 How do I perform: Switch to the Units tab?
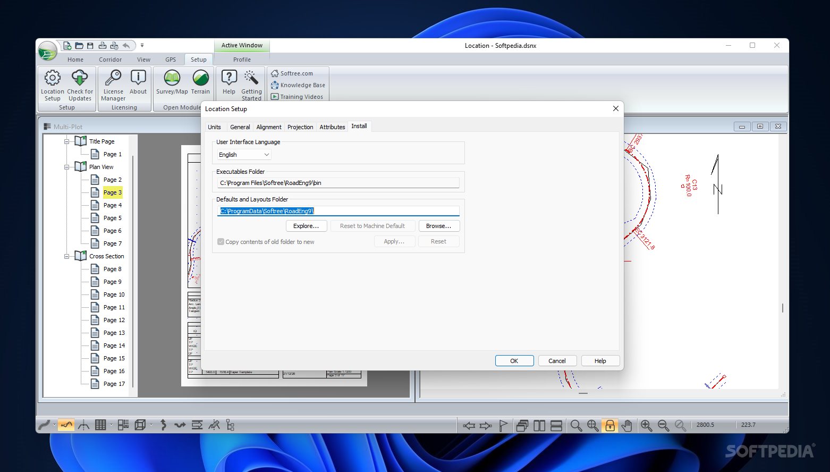214,127
